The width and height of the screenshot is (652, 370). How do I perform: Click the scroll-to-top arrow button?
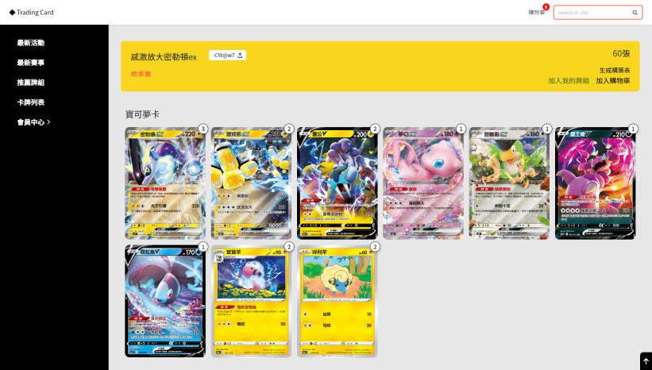coord(646,361)
